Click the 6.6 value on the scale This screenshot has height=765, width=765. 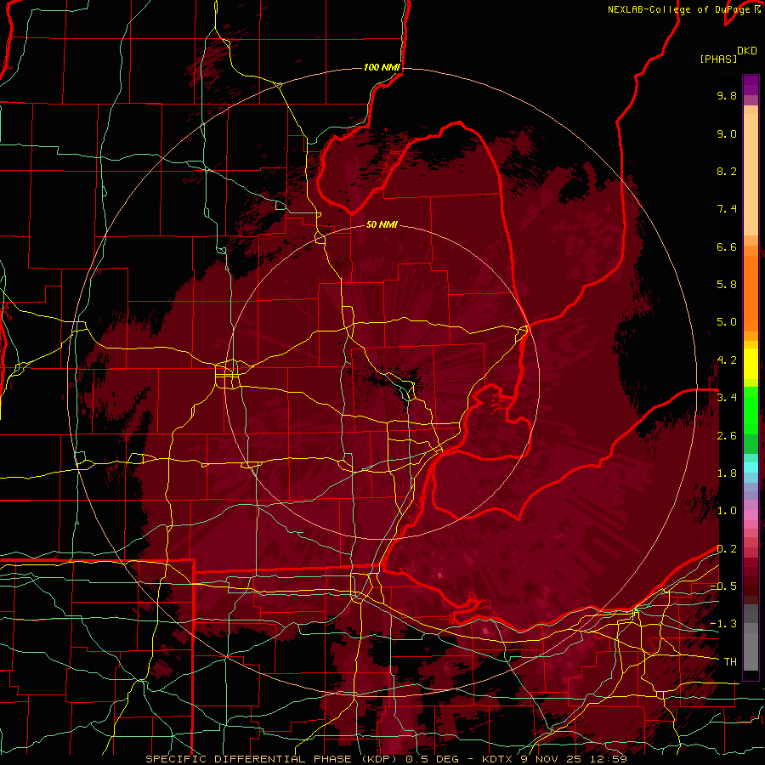(x=727, y=246)
